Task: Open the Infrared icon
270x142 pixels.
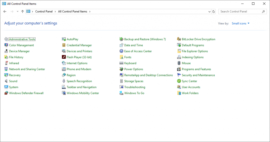Action: 6,63
